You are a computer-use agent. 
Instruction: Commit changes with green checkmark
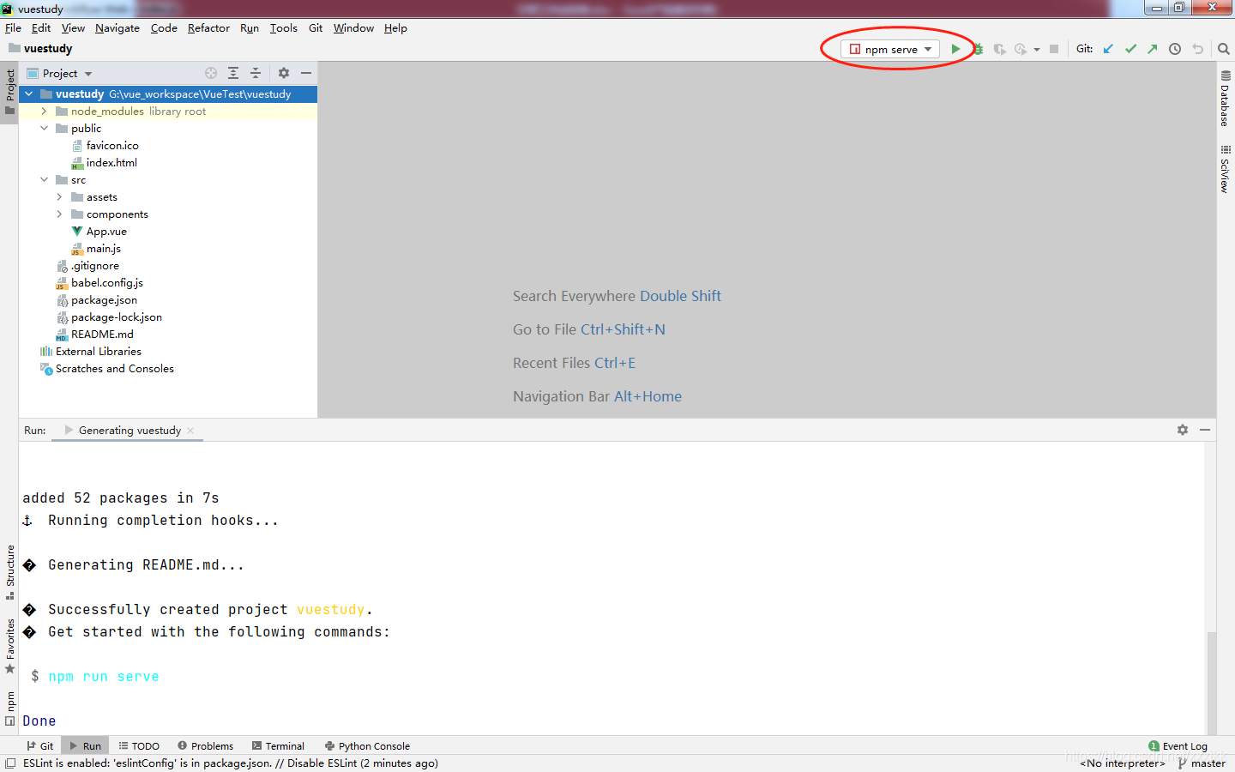[x=1130, y=49]
